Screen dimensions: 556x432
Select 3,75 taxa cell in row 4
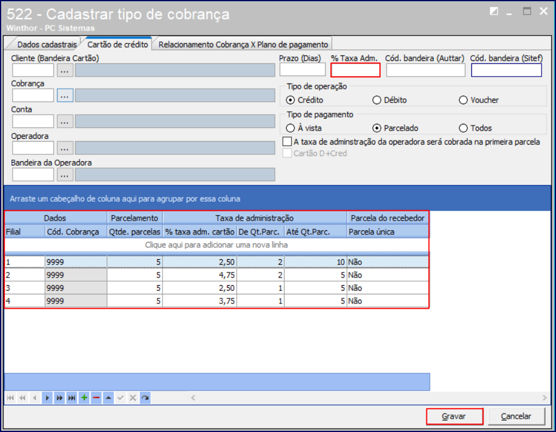click(x=199, y=301)
